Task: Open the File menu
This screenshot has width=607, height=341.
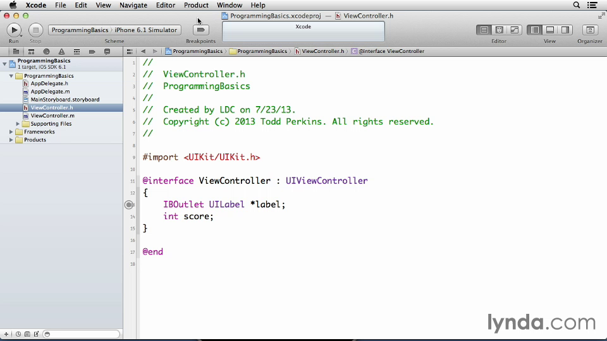Action: (x=61, y=5)
